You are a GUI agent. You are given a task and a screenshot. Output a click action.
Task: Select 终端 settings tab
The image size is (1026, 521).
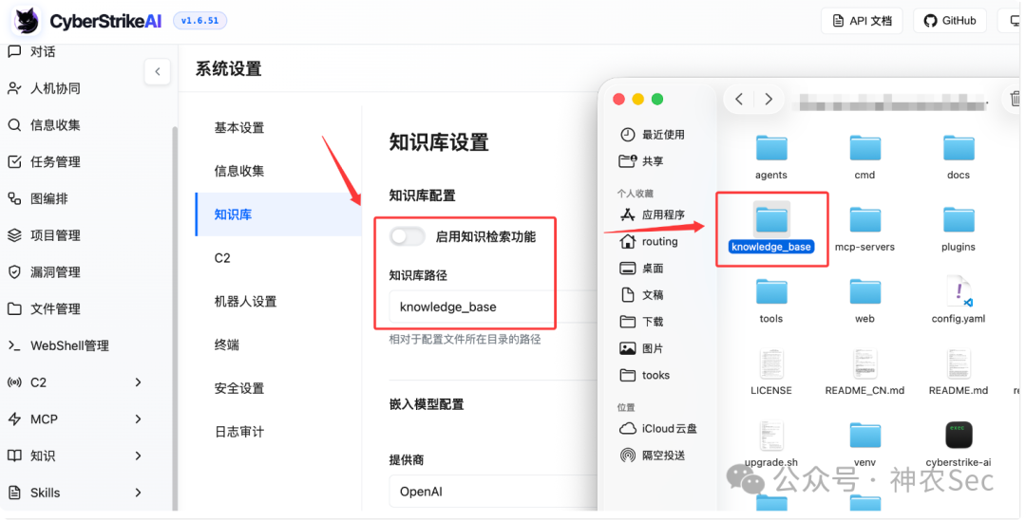click(227, 344)
